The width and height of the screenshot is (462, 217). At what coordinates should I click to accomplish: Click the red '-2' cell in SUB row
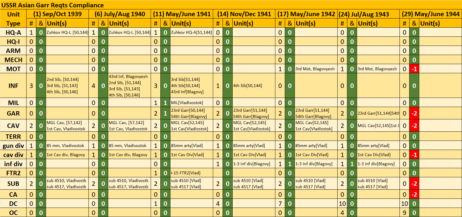(414, 183)
